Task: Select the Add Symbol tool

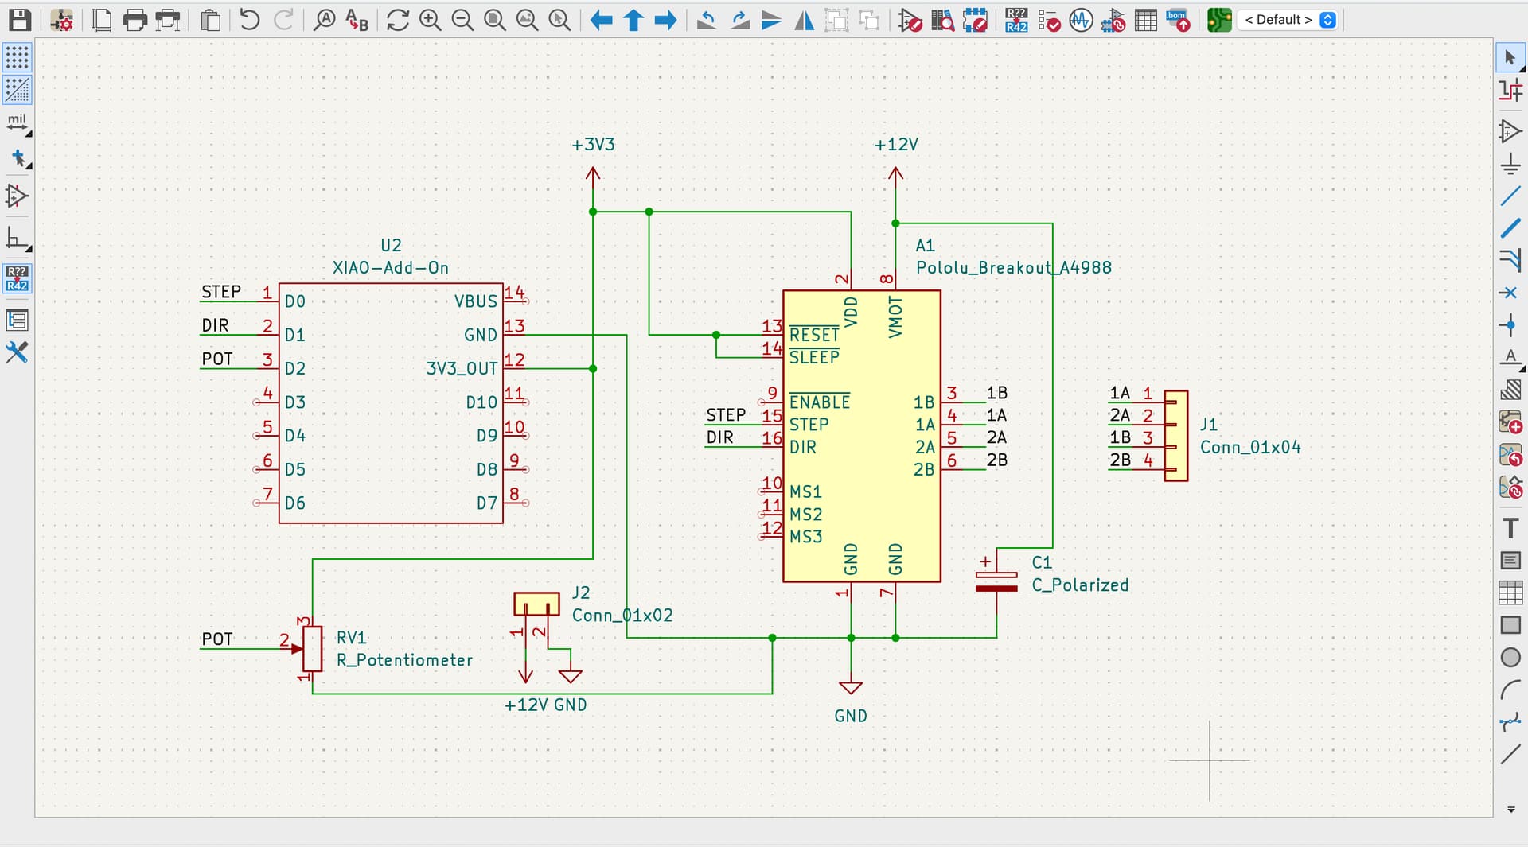Action: point(1510,130)
